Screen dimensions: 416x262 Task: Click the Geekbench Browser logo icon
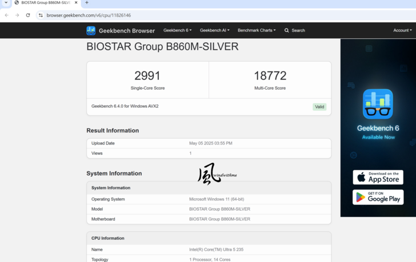pyautogui.click(x=91, y=31)
